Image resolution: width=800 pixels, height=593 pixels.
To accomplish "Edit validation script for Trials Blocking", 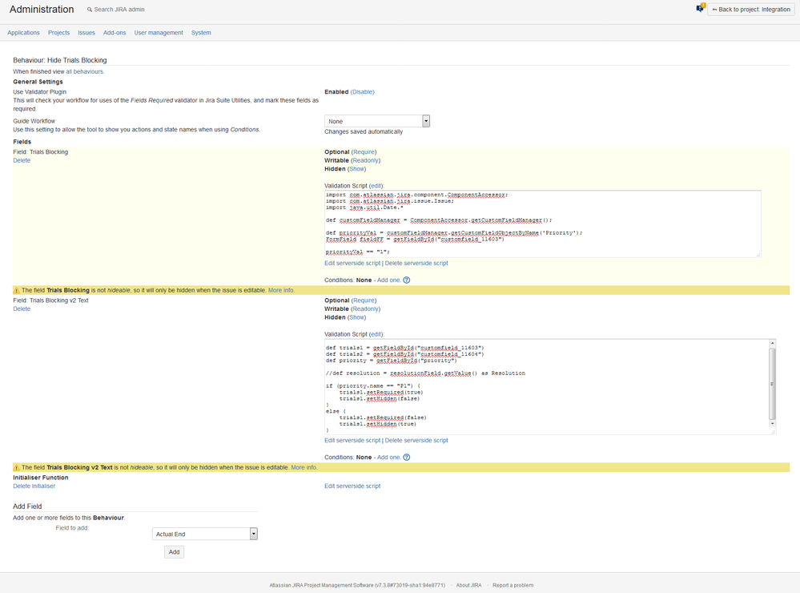I will 376,186.
